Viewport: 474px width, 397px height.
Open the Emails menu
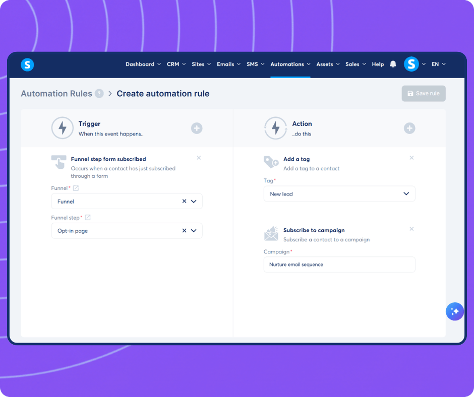click(x=228, y=64)
